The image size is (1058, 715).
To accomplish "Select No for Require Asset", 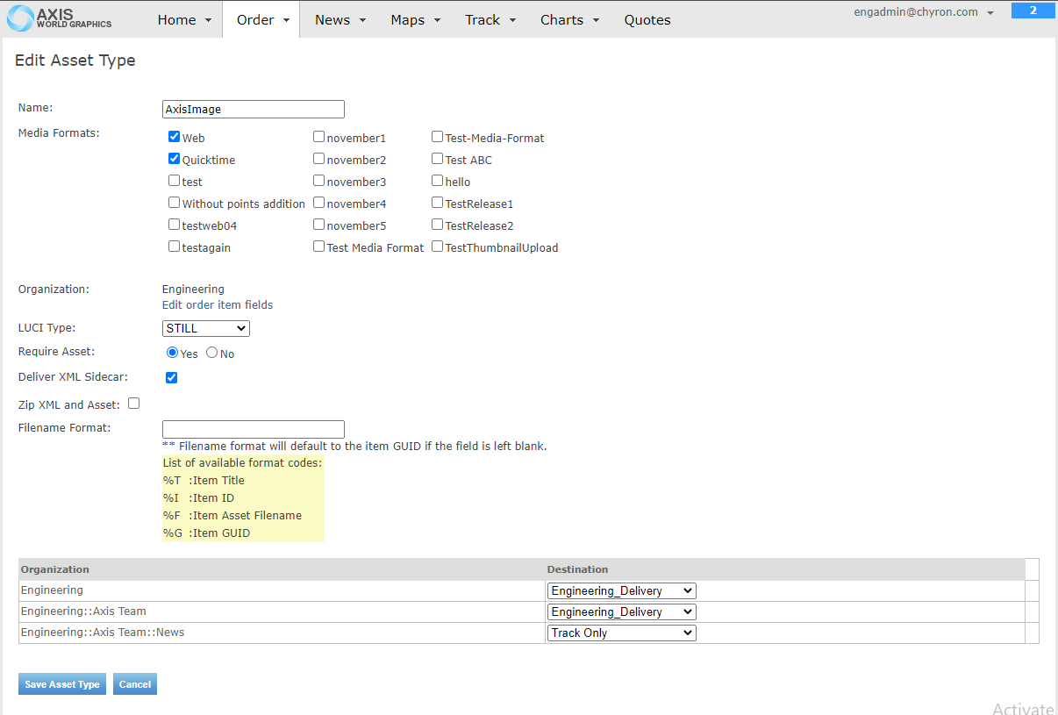I will pyautogui.click(x=212, y=353).
